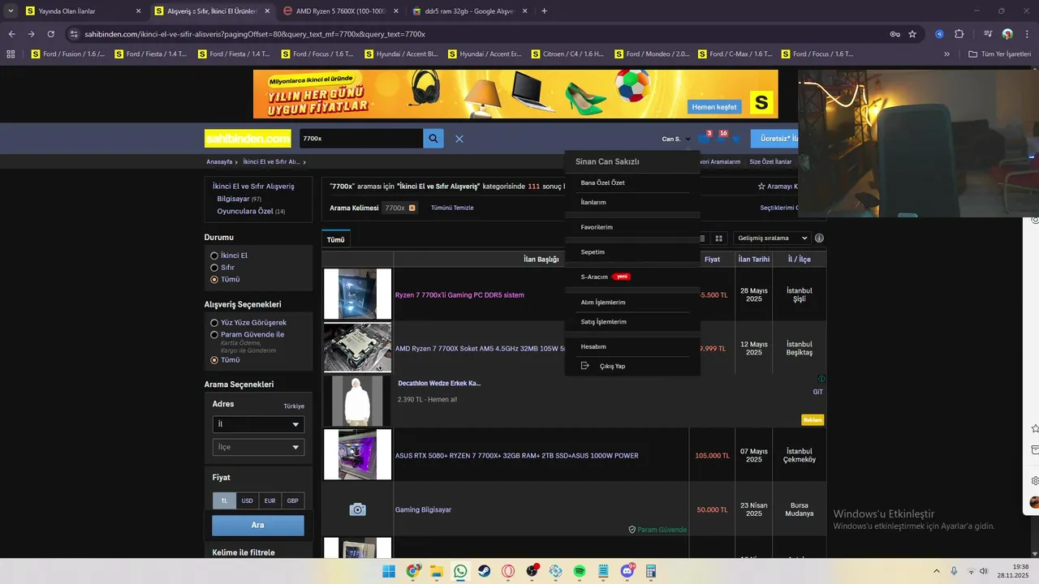Viewport: 1039px width, 584px height.
Task: Launch Steam from the taskbar
Action: [485, 571]
